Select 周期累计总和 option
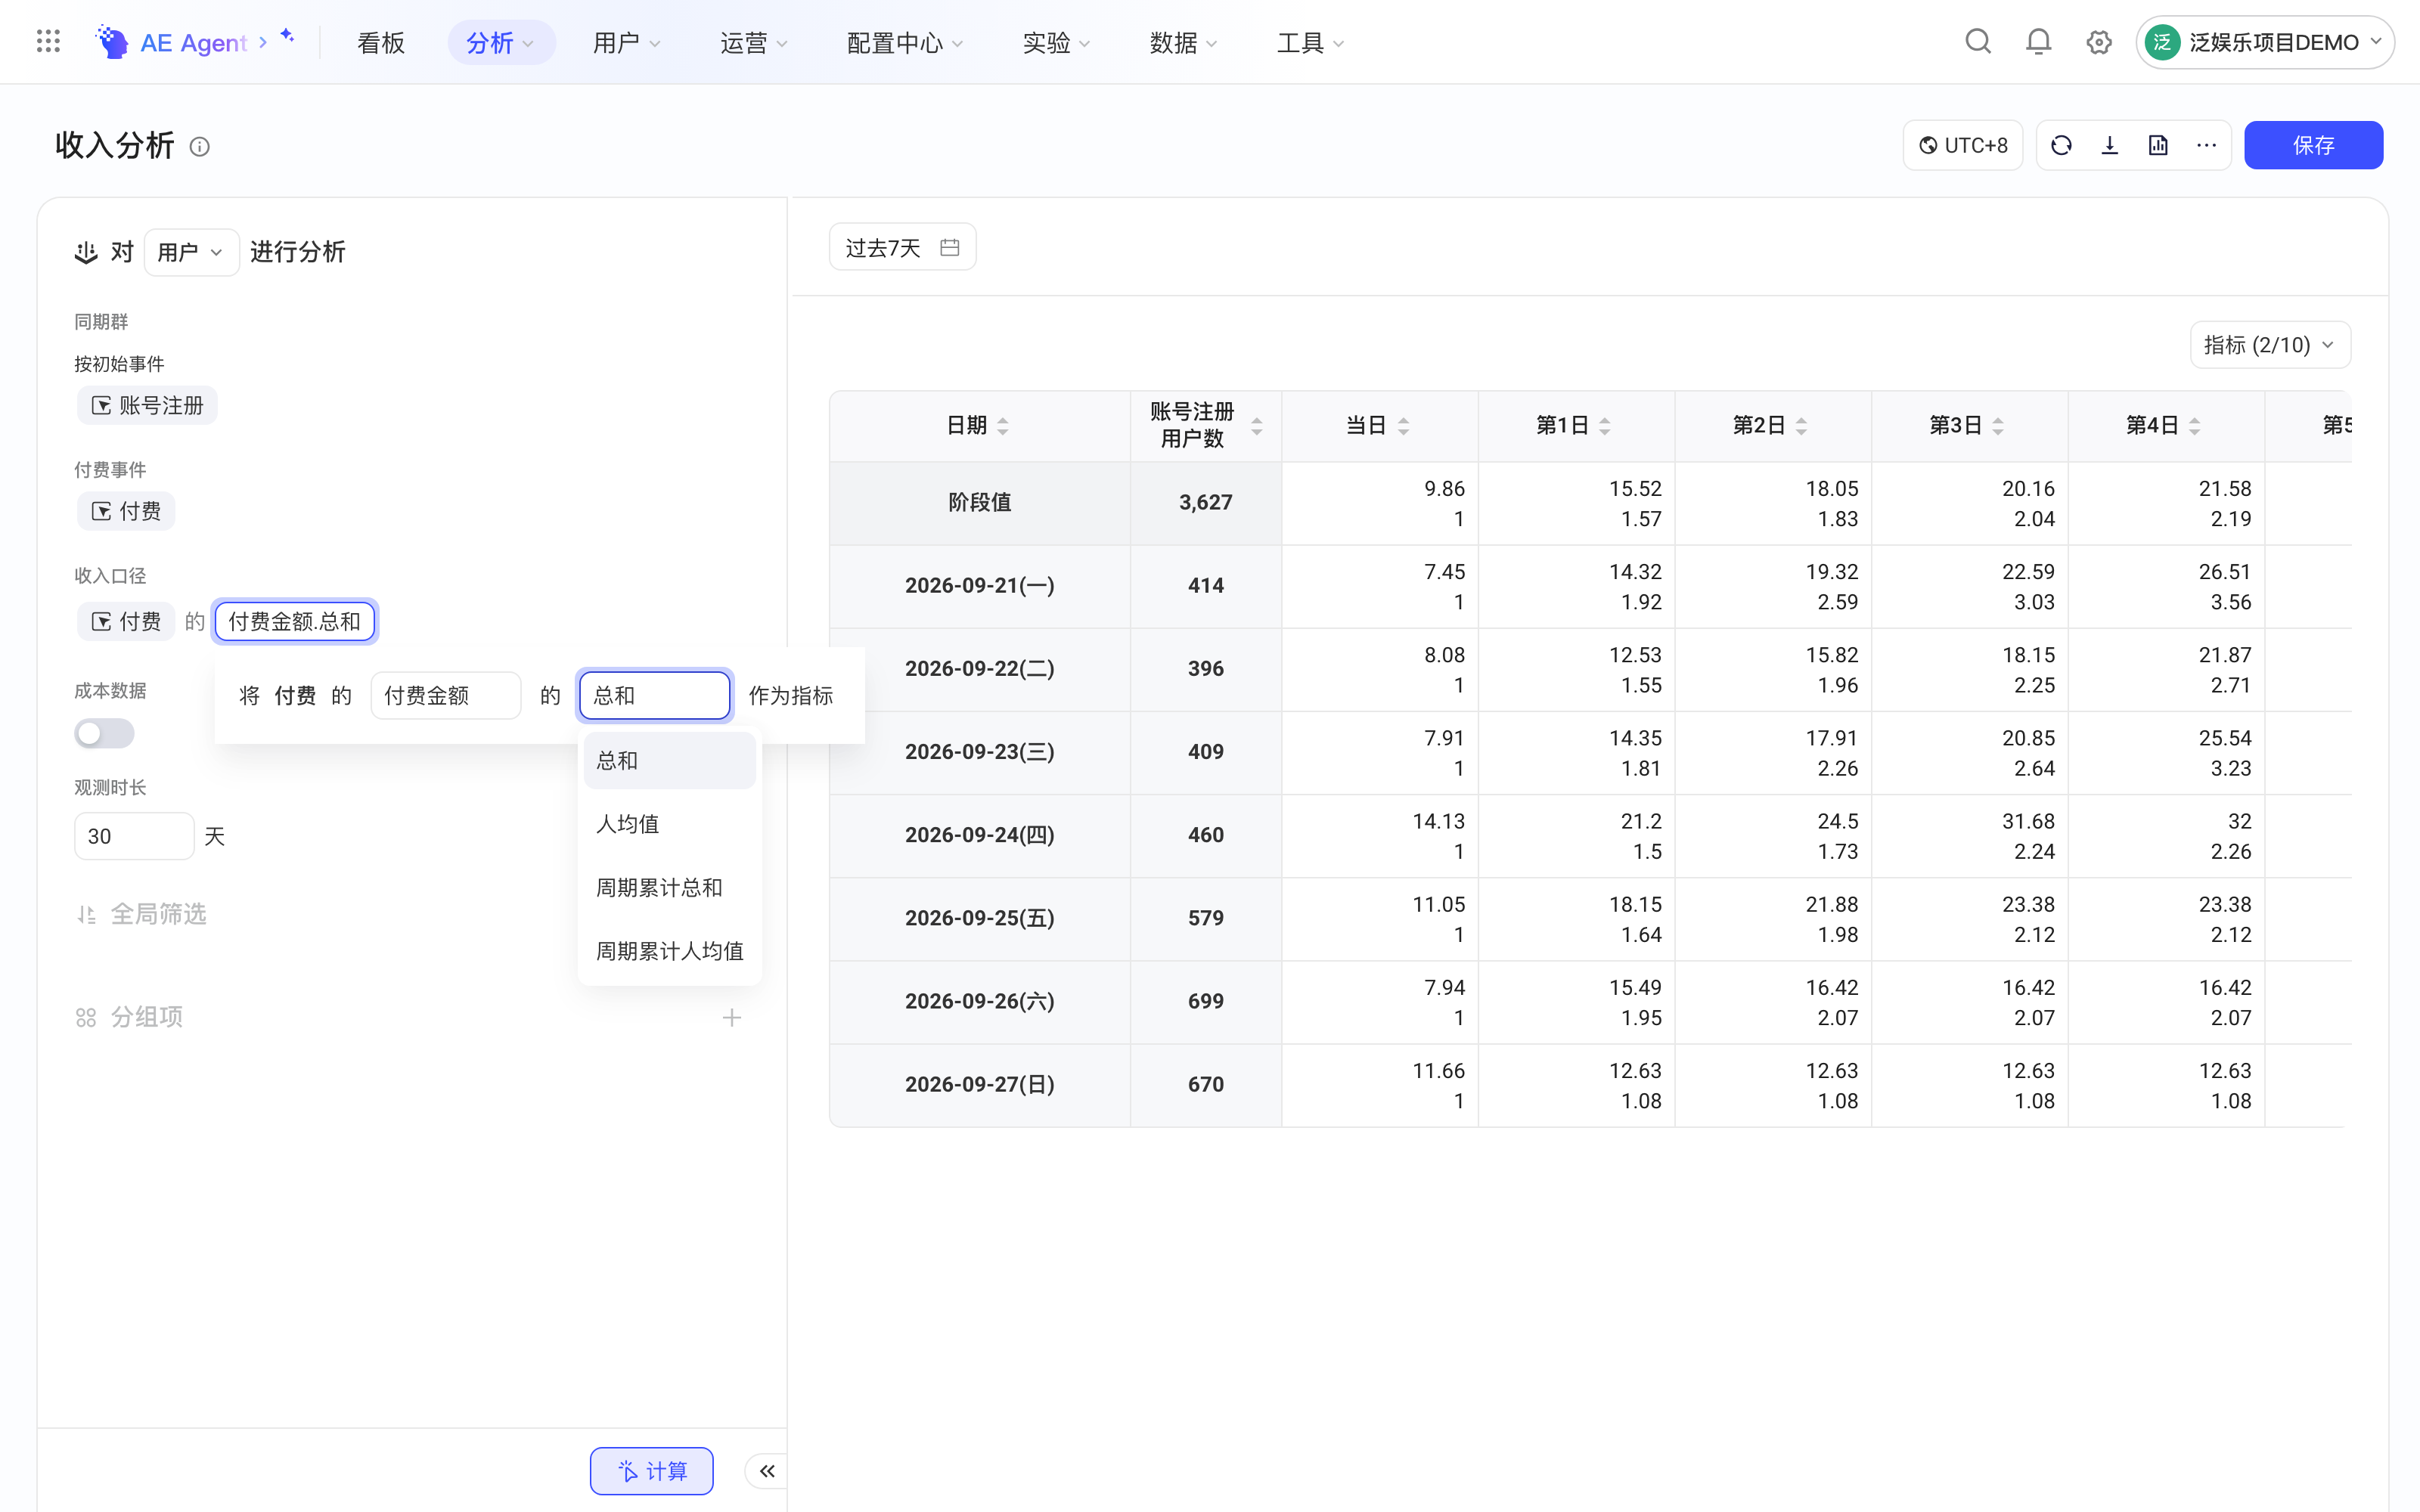This screenshot has width=2420, height=1512. (670, 888)
